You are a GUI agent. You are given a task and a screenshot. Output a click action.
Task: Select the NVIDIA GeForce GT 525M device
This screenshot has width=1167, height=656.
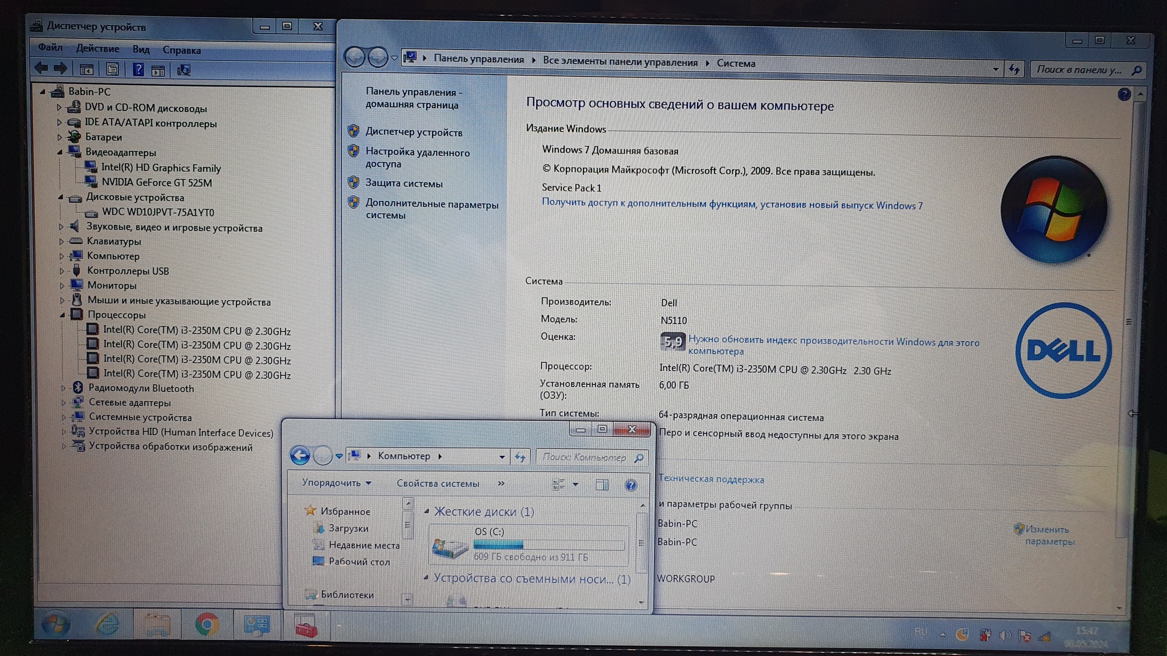[157, 182]
